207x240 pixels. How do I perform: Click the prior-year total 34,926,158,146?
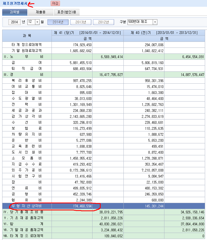click(x=192, y=212)
